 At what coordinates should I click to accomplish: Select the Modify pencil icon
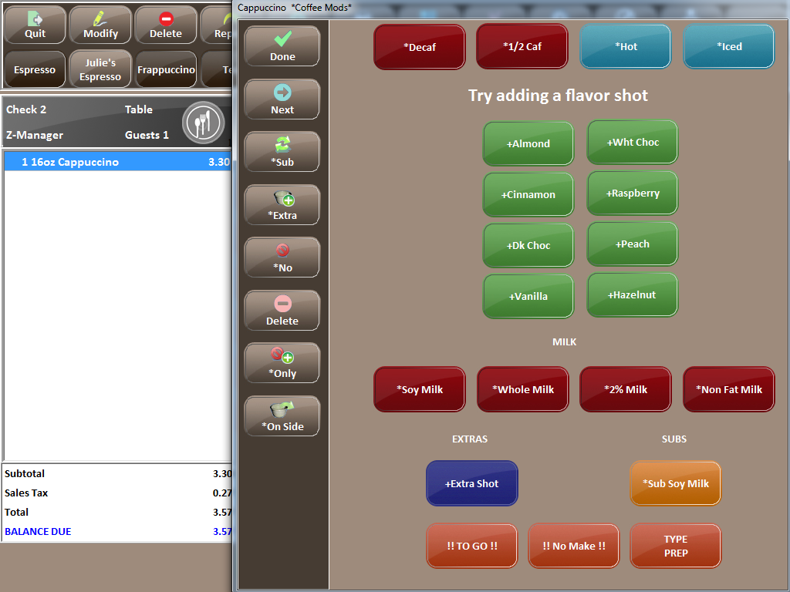coord(100,18)
